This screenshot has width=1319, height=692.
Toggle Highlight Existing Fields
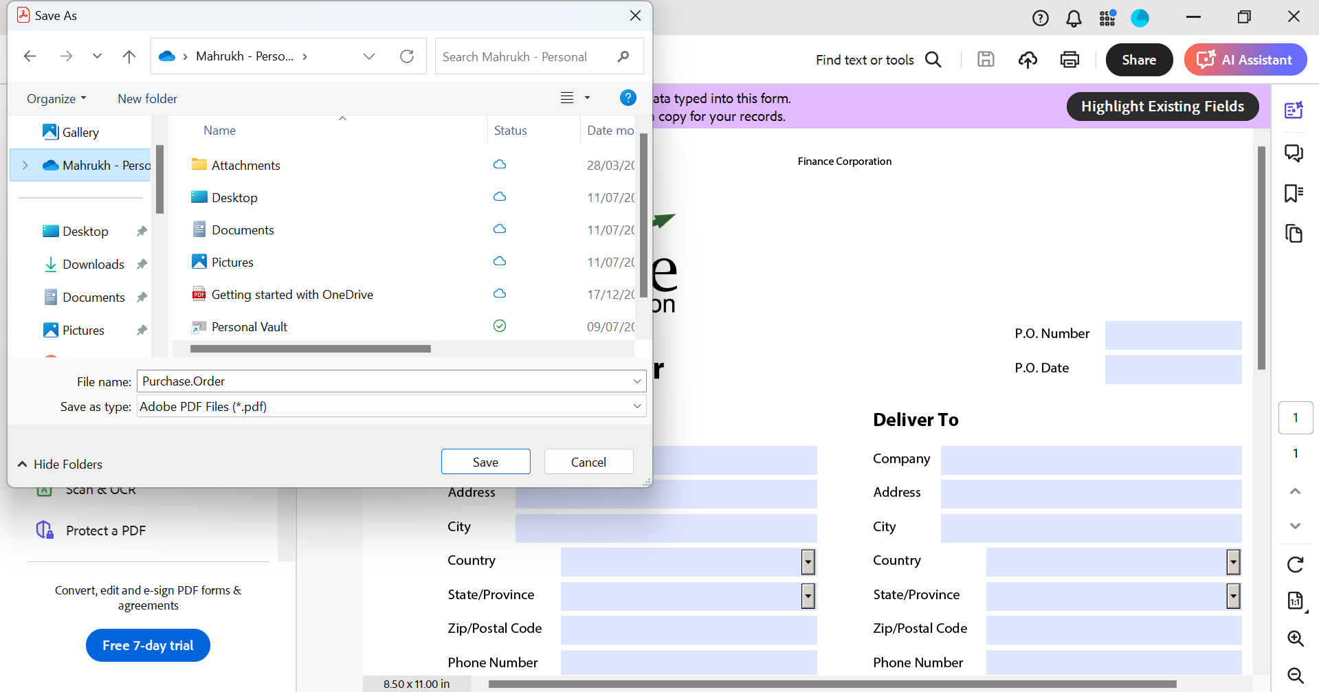[x=1162, y=107]
